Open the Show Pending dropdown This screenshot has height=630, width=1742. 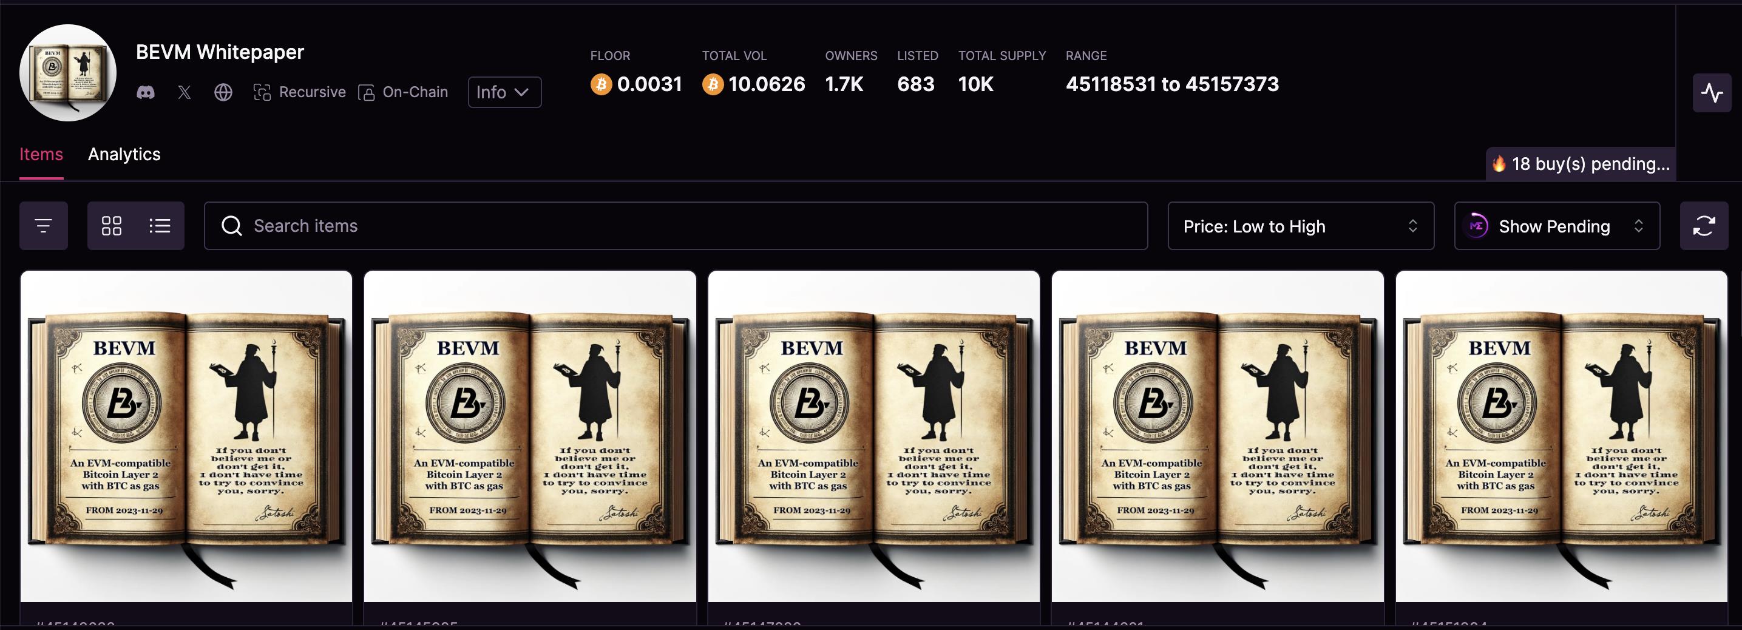(1557, 226)
